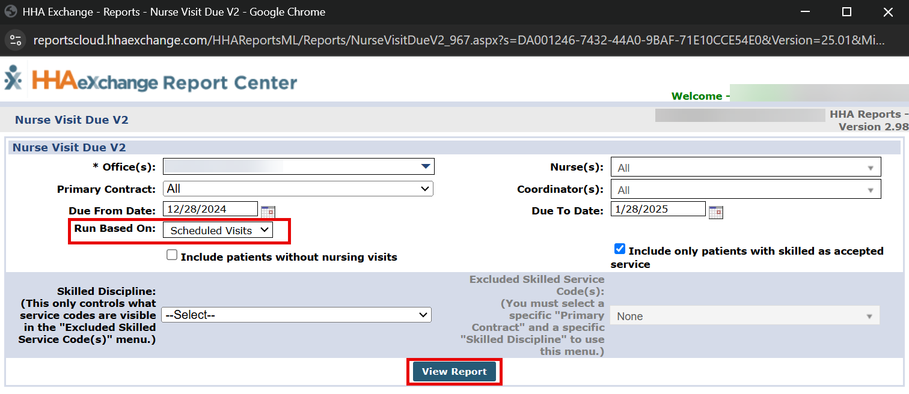909x394 pixels.
Task: Expand the Coordinator(s) selection list
Action: coord(745,190)
